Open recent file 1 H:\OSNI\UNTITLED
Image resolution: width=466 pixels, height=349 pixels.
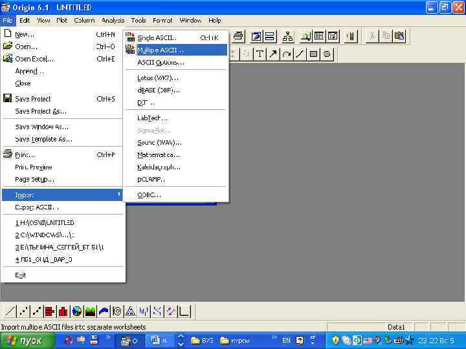(62, 222)
